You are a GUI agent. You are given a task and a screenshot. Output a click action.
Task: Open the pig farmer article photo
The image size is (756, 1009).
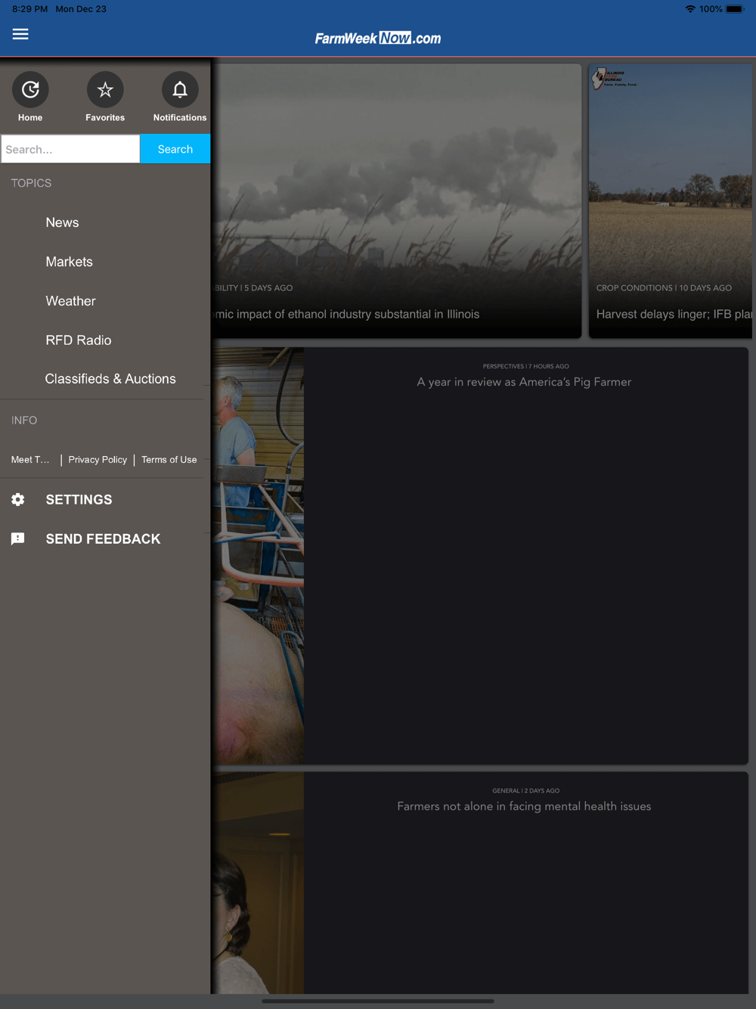(258, 555)
